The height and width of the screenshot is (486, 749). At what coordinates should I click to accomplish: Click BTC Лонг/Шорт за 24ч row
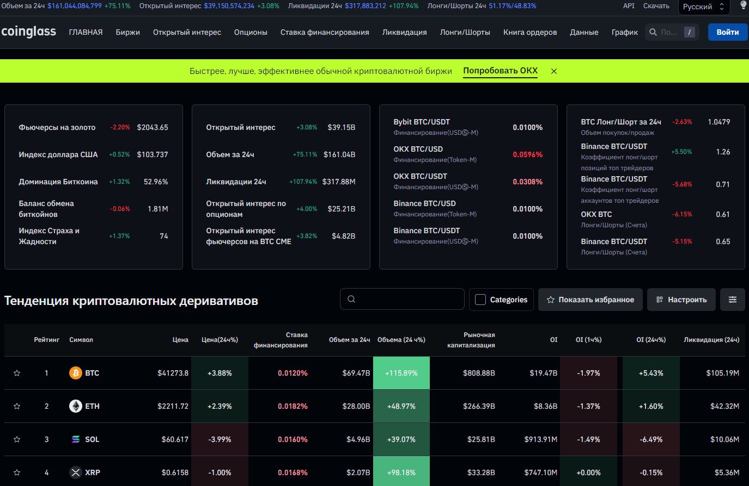655,127
